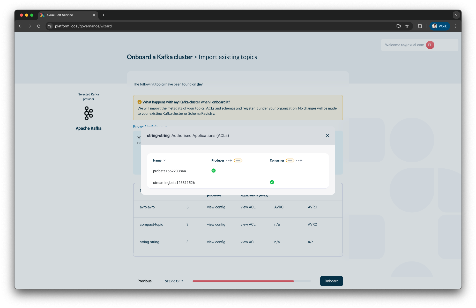Open a new browser tab

pos(103,15)
